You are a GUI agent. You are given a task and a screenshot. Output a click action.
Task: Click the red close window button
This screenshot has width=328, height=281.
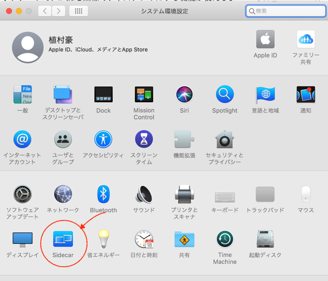click(9, 11)
